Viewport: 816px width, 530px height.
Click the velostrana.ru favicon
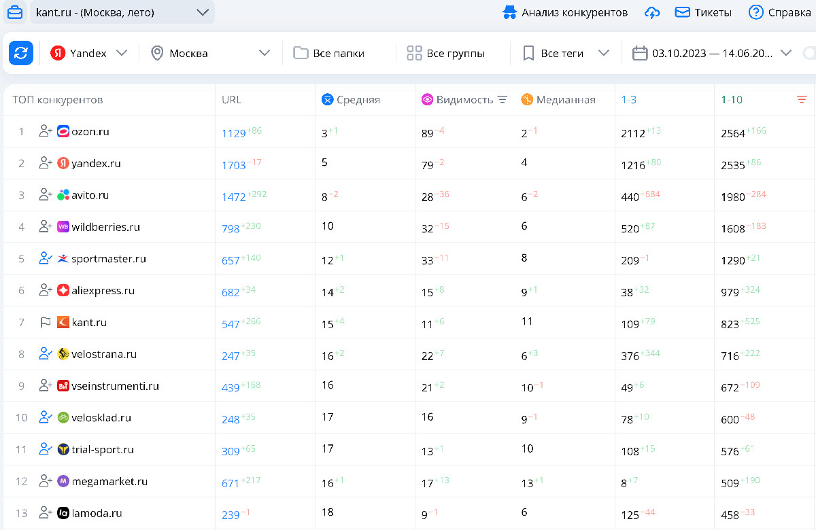point(63,354)
